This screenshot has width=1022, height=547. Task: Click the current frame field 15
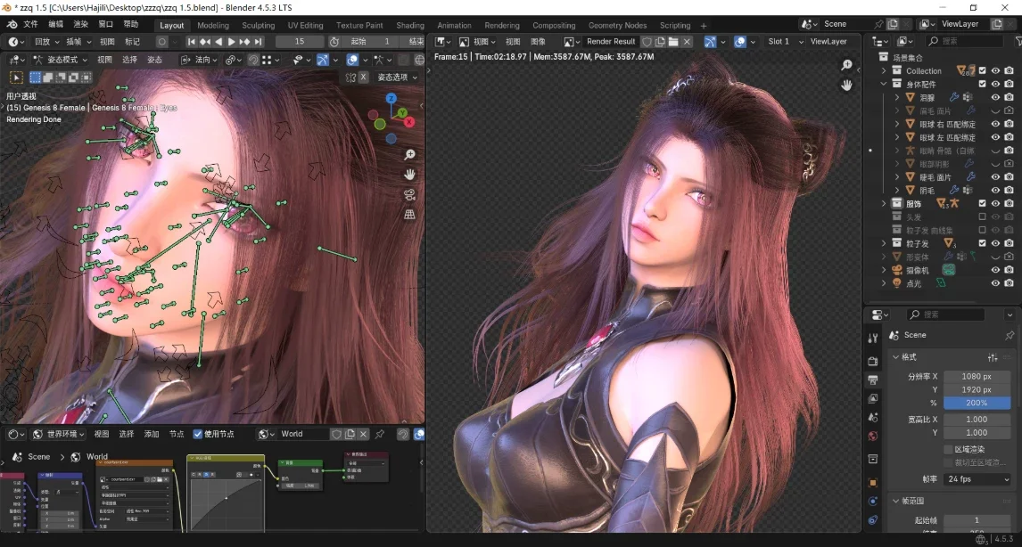point(299,41)
